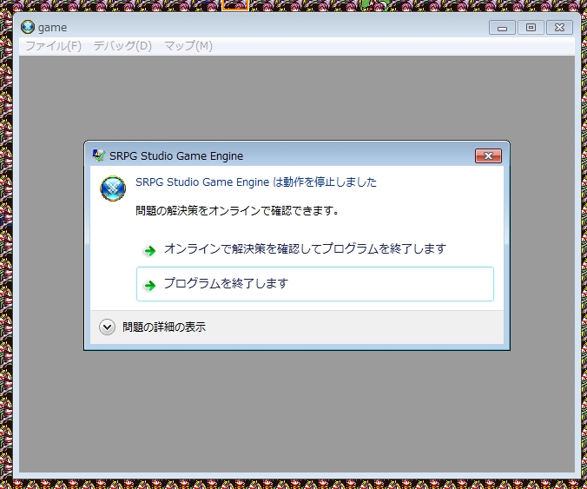Close the game window

click(x=559, y=28)
